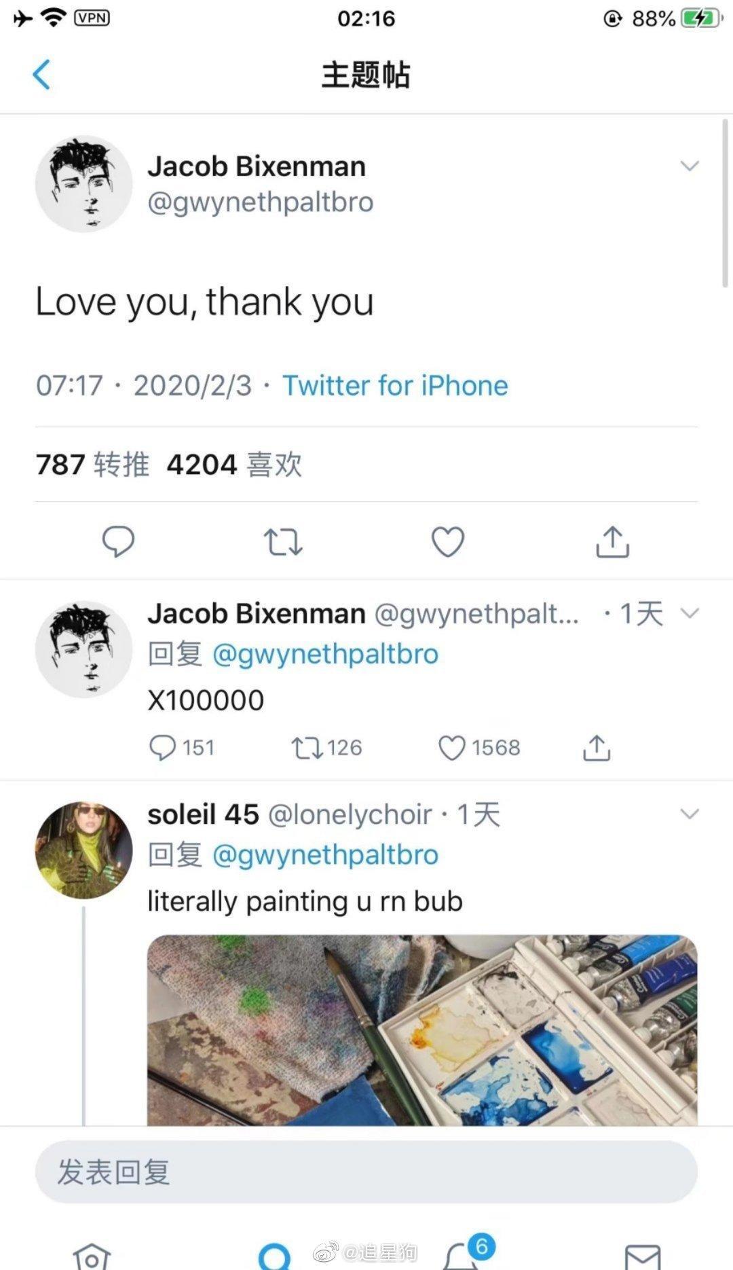Tap the reply text field at bottom
Image resolution: width=733 pixels, height=1270 pixels.
pos(366,1172)
